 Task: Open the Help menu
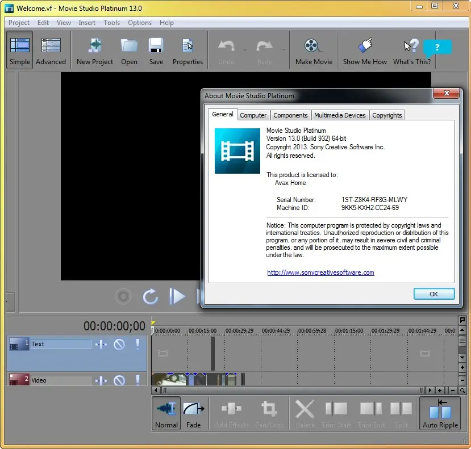[166, 23]
